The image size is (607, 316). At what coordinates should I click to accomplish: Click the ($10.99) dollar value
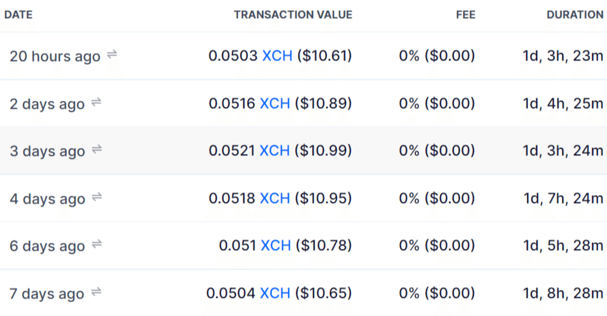[x=323, y=151]
